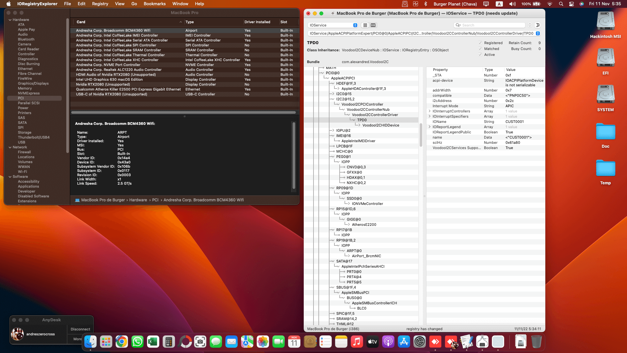Click vertical scrollbar of PCI details pane
The image size is (627, 353).
294,156
